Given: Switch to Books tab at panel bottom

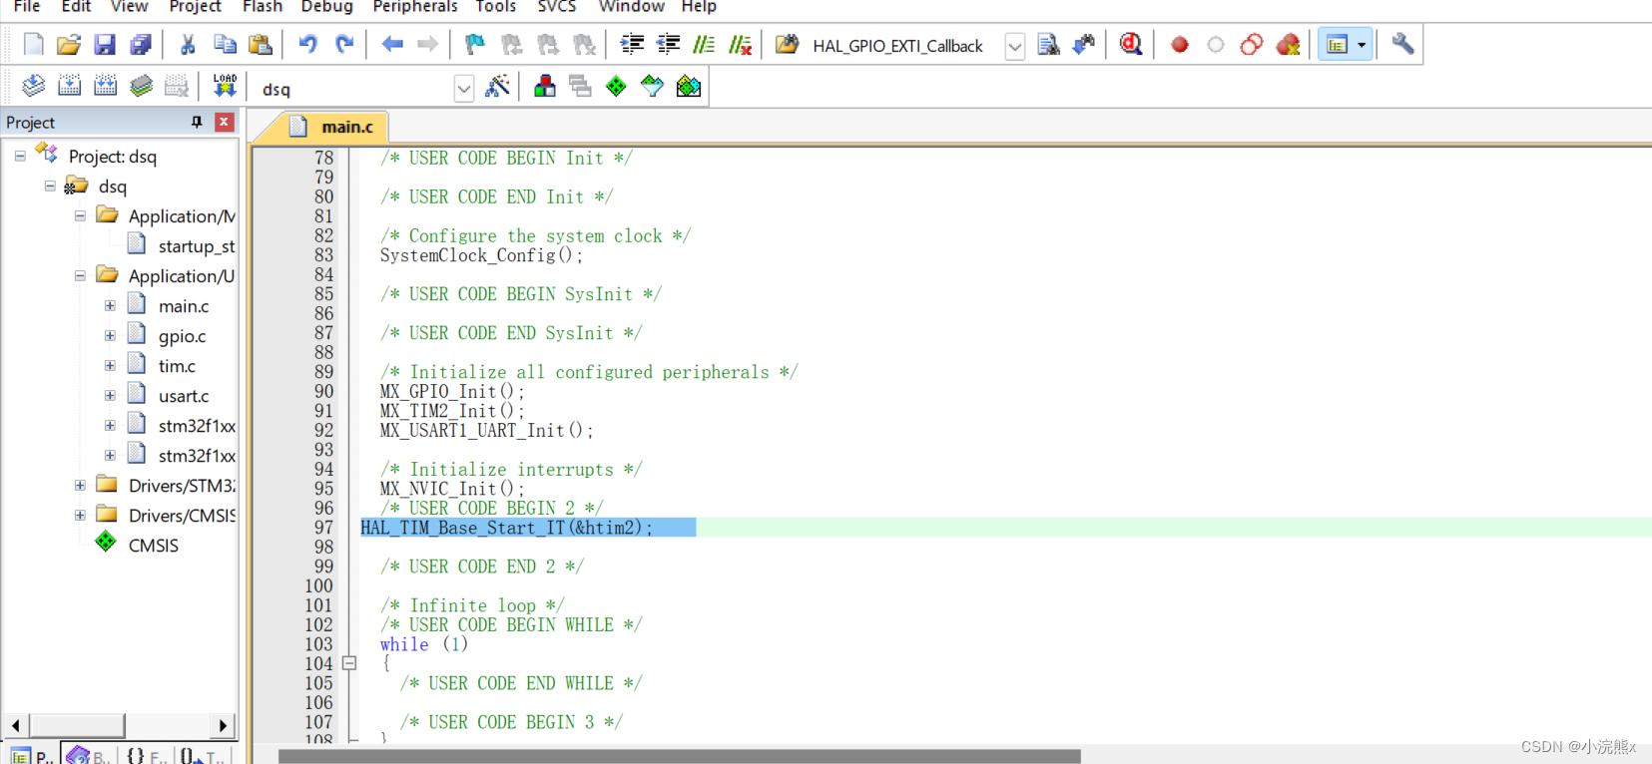Looking at the screenshot, I should pos(88,755).
